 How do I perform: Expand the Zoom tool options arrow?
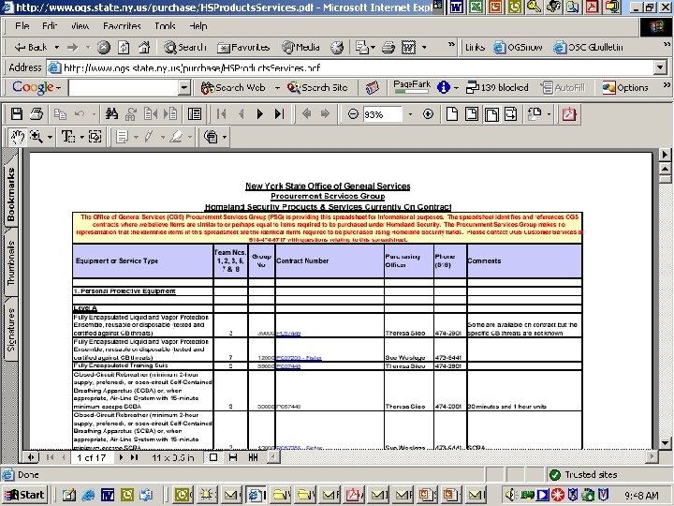(50, 137)
